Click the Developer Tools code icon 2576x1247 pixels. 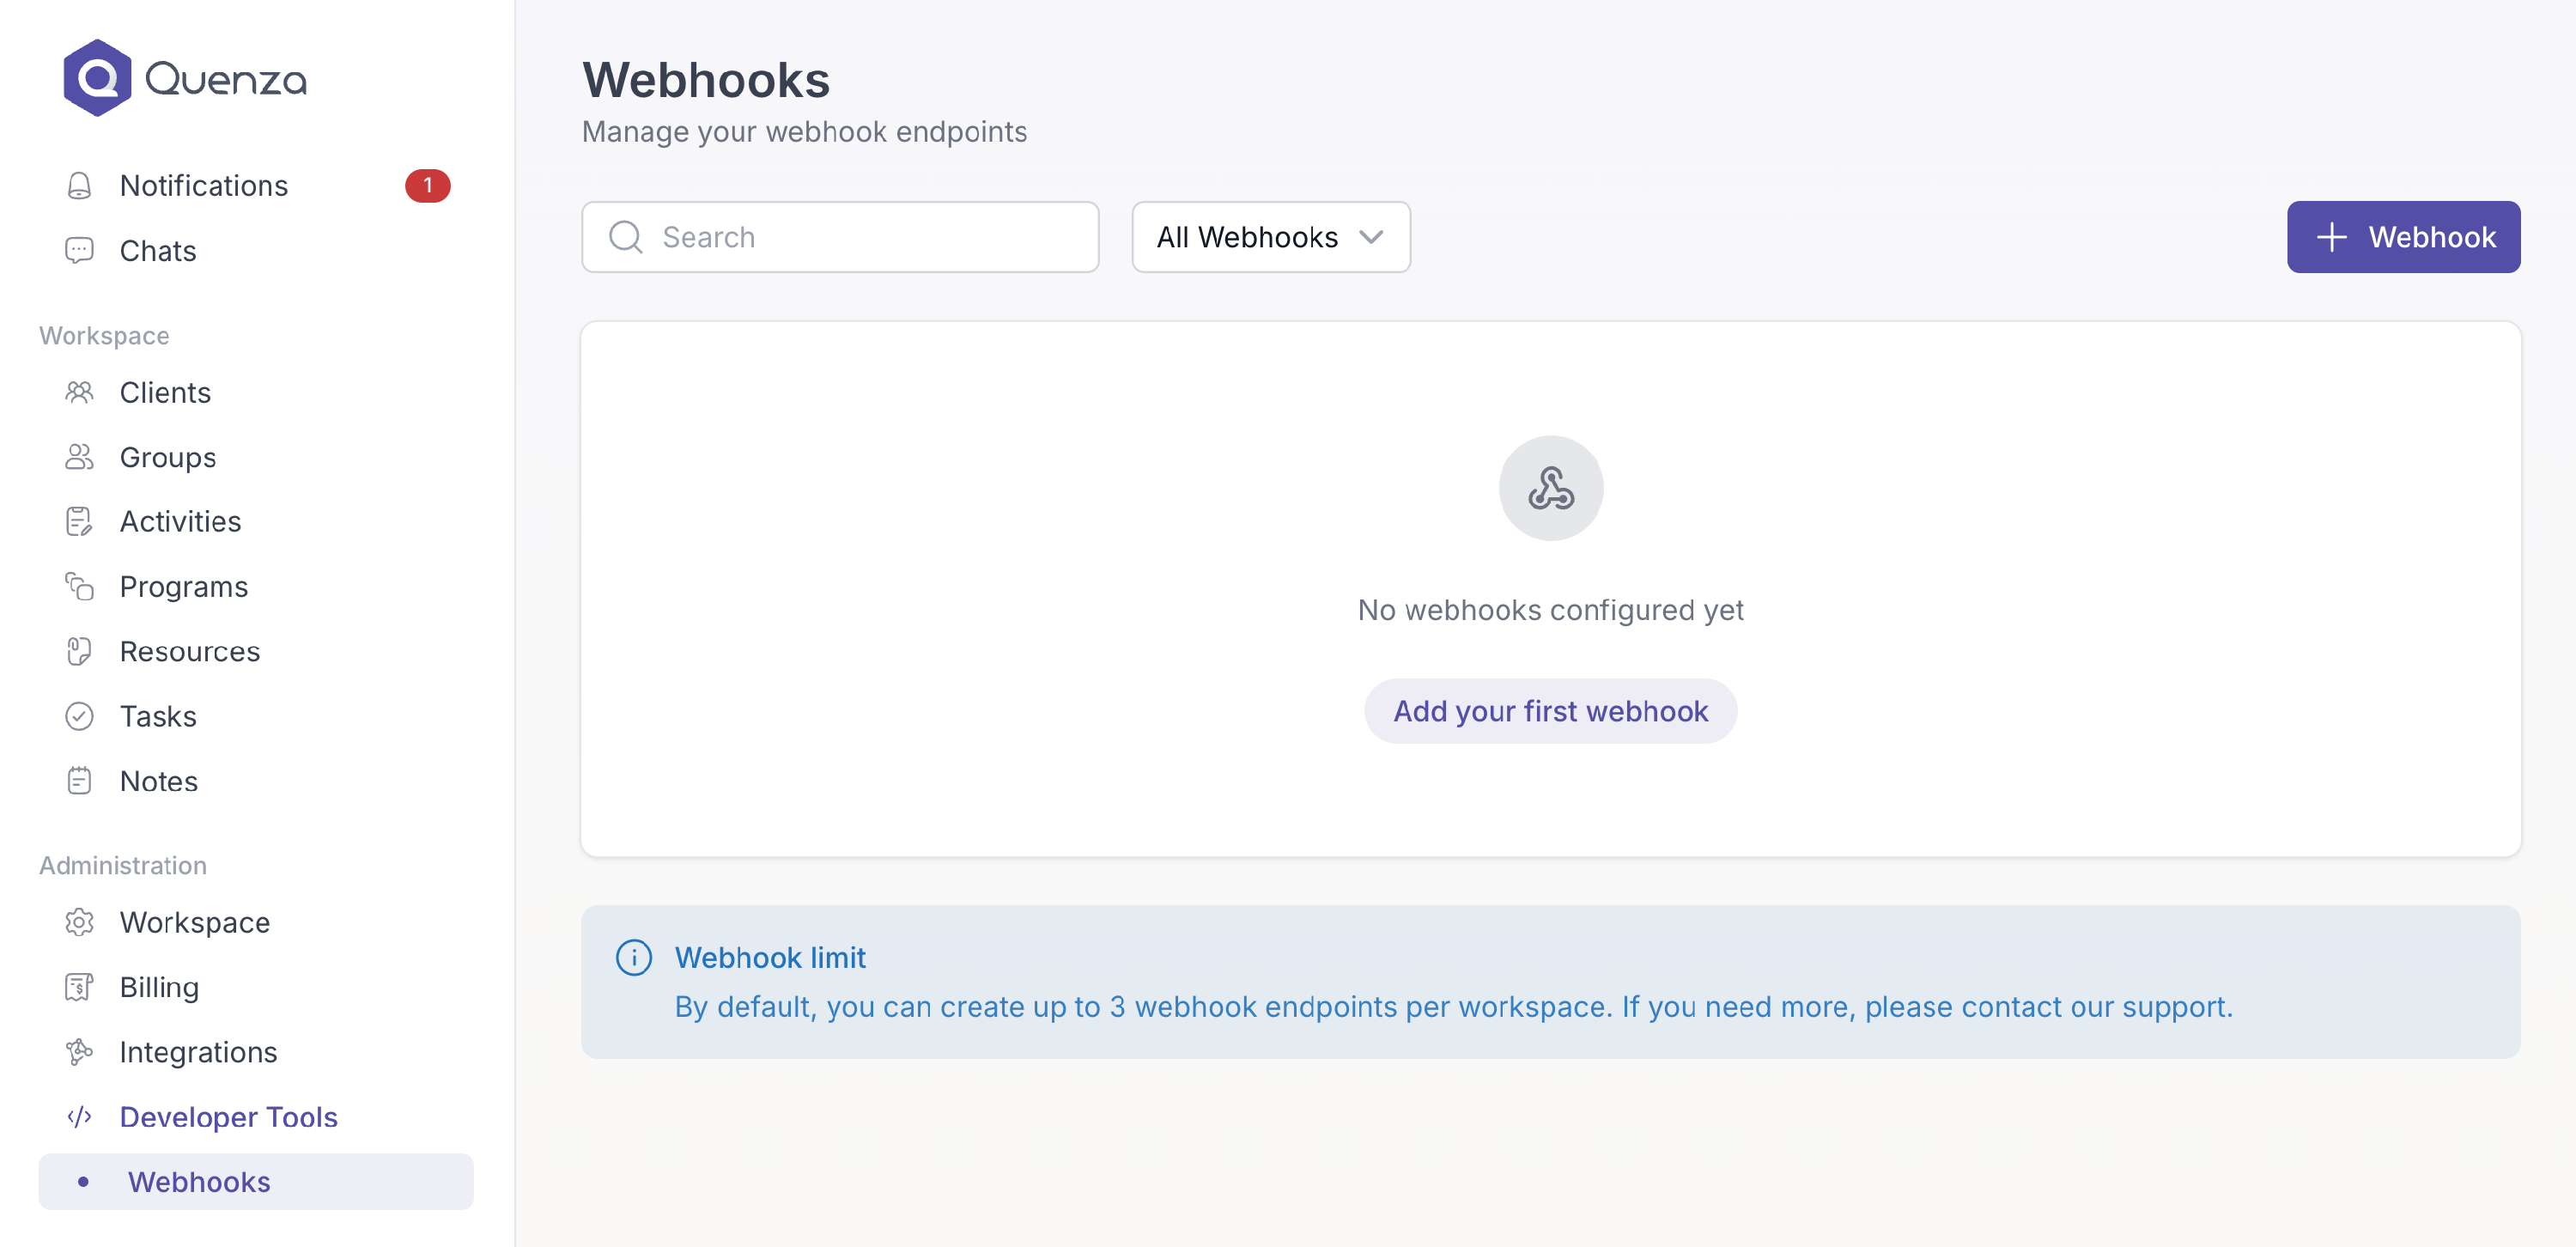(79, 1117)
